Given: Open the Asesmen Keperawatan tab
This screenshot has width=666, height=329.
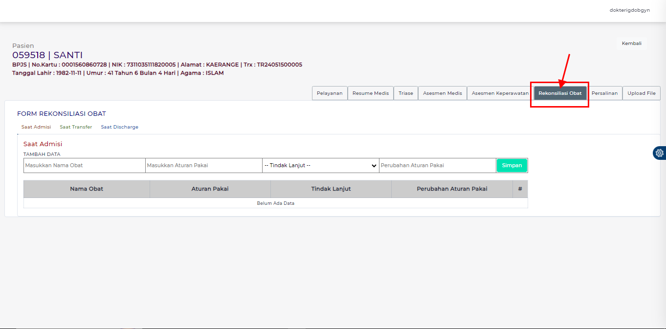Looking at the screenshot, I should [x=500, y=93].
